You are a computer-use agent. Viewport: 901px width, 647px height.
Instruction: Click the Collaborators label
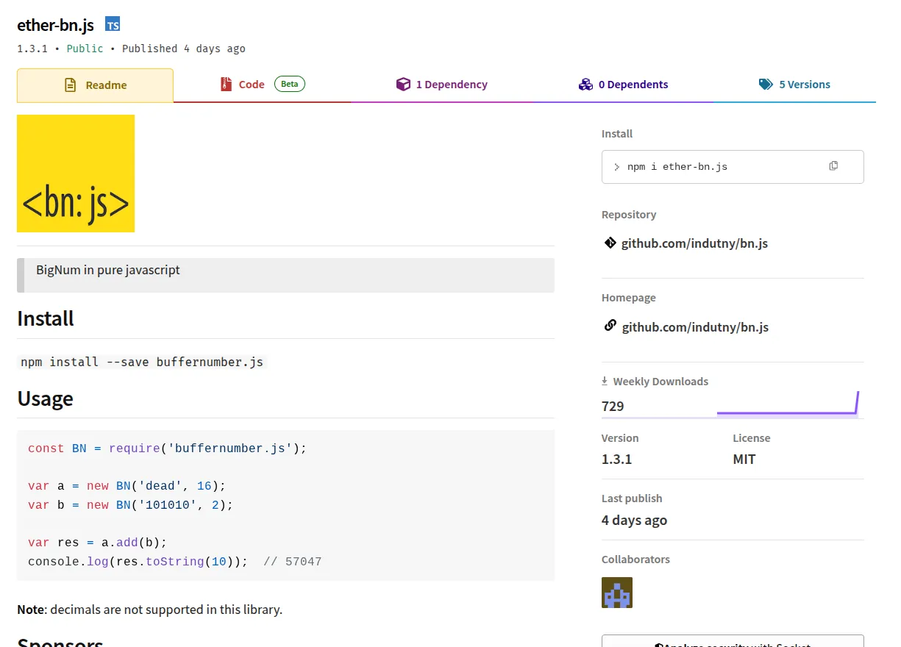pyautogui.click(x=635, y=560)
